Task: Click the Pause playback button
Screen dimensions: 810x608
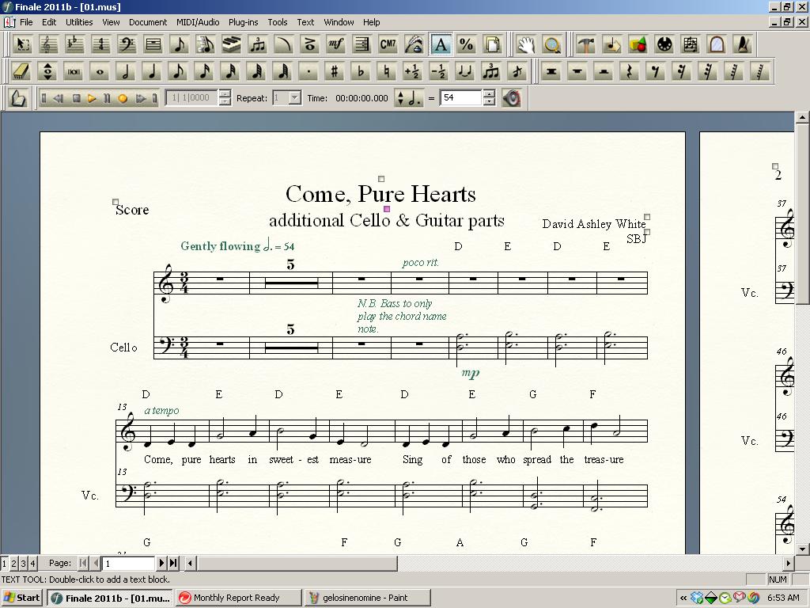Action: click(107, 98)
